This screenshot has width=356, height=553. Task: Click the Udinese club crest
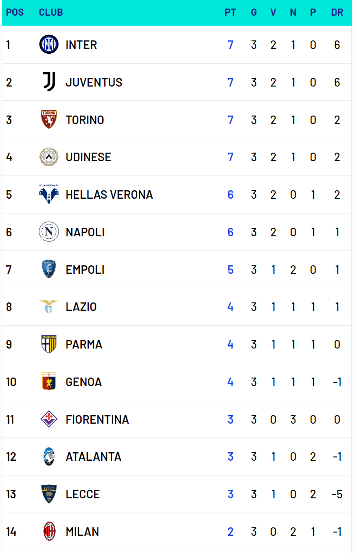48,157
